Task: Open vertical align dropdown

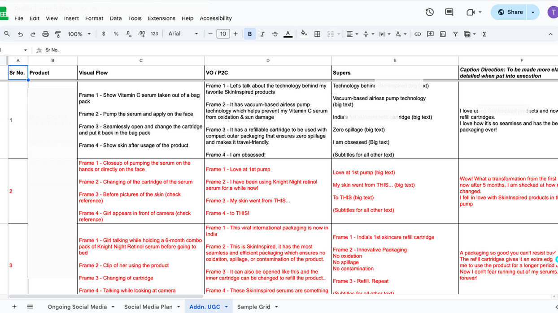Action: pos(368,34)
